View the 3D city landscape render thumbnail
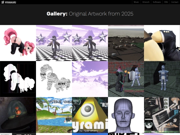This screenshot has height=135, width=180. click(126, 43)
